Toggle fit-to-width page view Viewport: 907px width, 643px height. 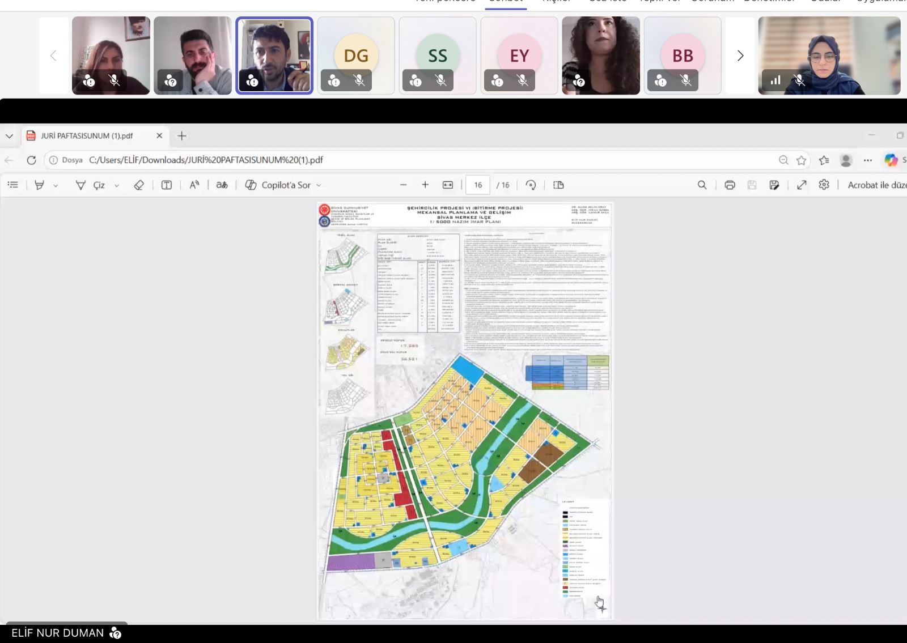(448, 185)
